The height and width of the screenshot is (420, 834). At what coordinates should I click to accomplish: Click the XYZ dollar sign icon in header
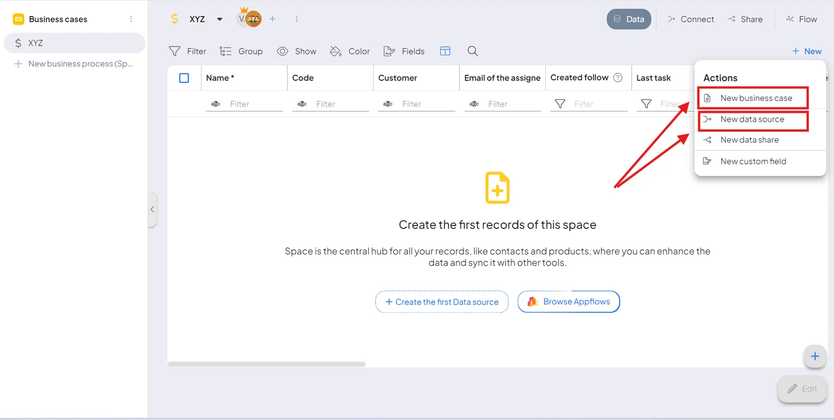click(175, 19)
